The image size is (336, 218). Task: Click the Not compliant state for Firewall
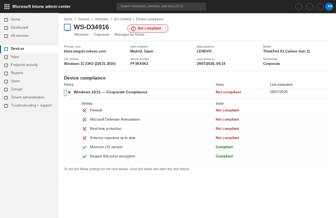(227, 110)
